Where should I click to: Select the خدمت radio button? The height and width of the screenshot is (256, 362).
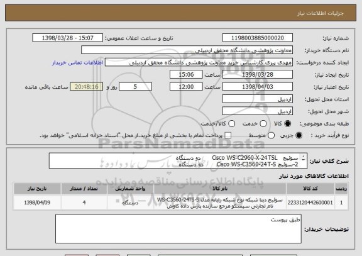pos(263,124)
